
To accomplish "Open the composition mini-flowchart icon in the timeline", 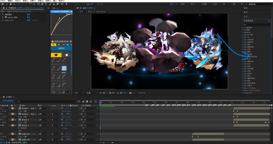I will tap(79, 101).
